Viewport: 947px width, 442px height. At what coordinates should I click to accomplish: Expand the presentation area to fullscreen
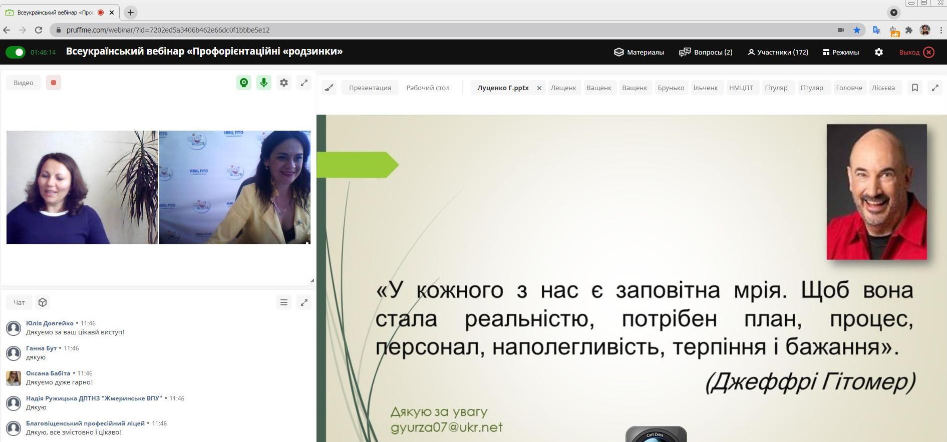(x=935, y=88)
